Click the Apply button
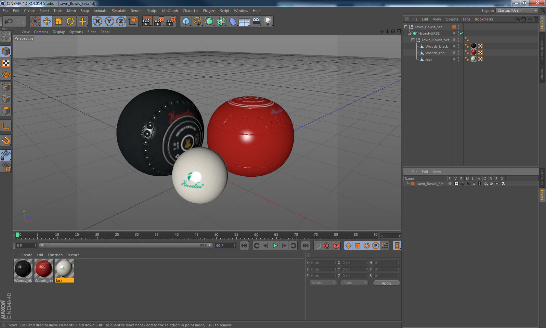546x328 pixels. (x=386, y=283)
